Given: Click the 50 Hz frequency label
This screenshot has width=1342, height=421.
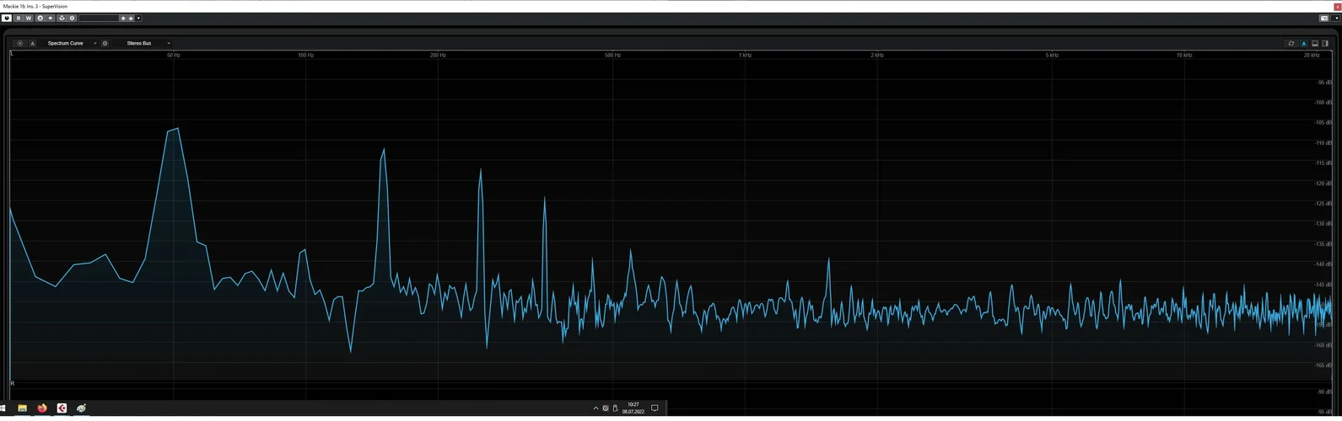Looking at the screenshot, I should click(173, 55).
